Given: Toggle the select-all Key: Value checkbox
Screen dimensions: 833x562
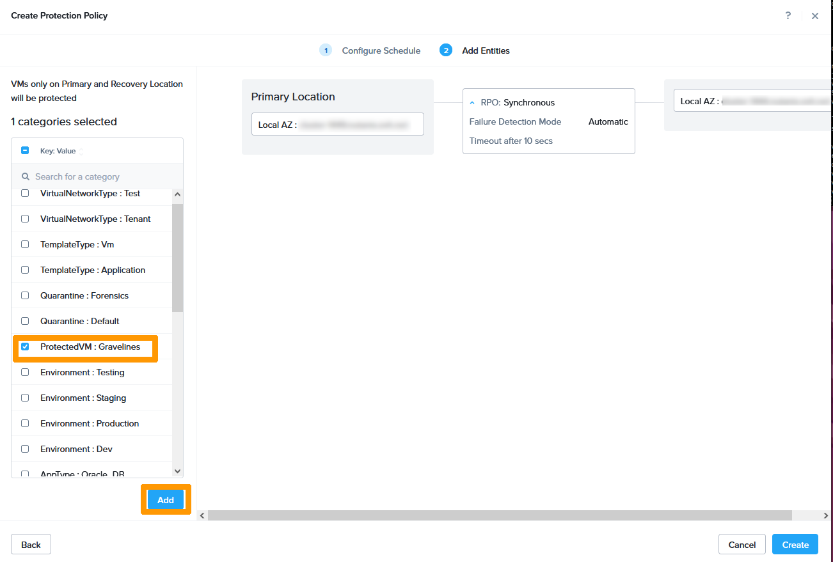Looking at the screenshot, I should pyautogui.click(x=25, y=151).
